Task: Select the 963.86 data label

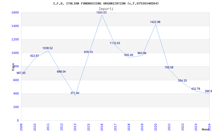Action: click(142, 53)
